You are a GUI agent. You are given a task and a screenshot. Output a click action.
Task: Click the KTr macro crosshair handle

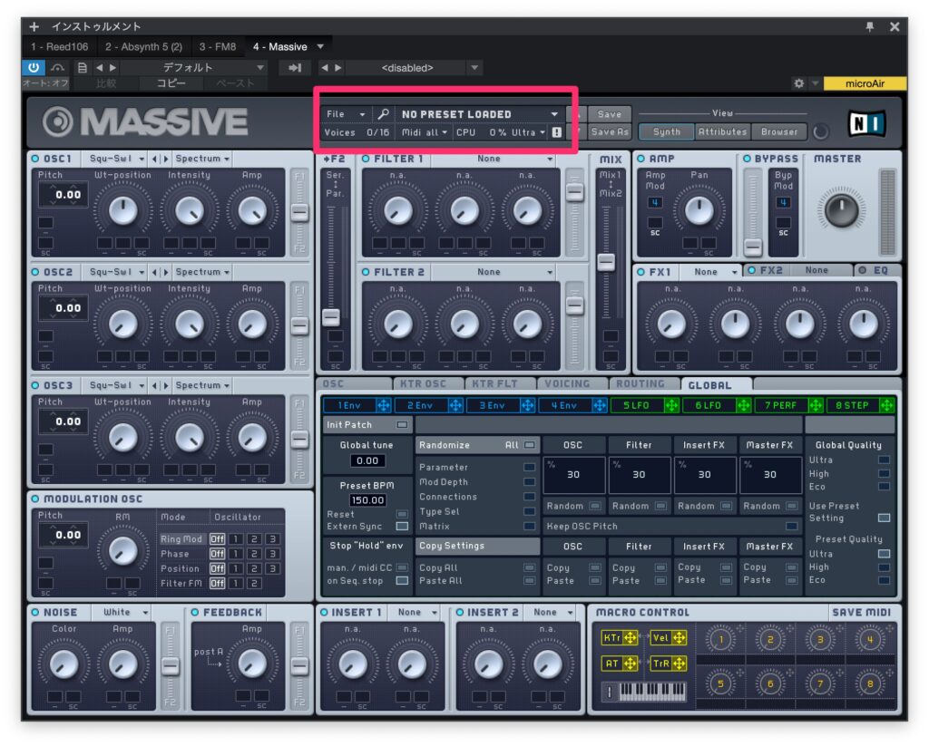[x=630, y=638]
